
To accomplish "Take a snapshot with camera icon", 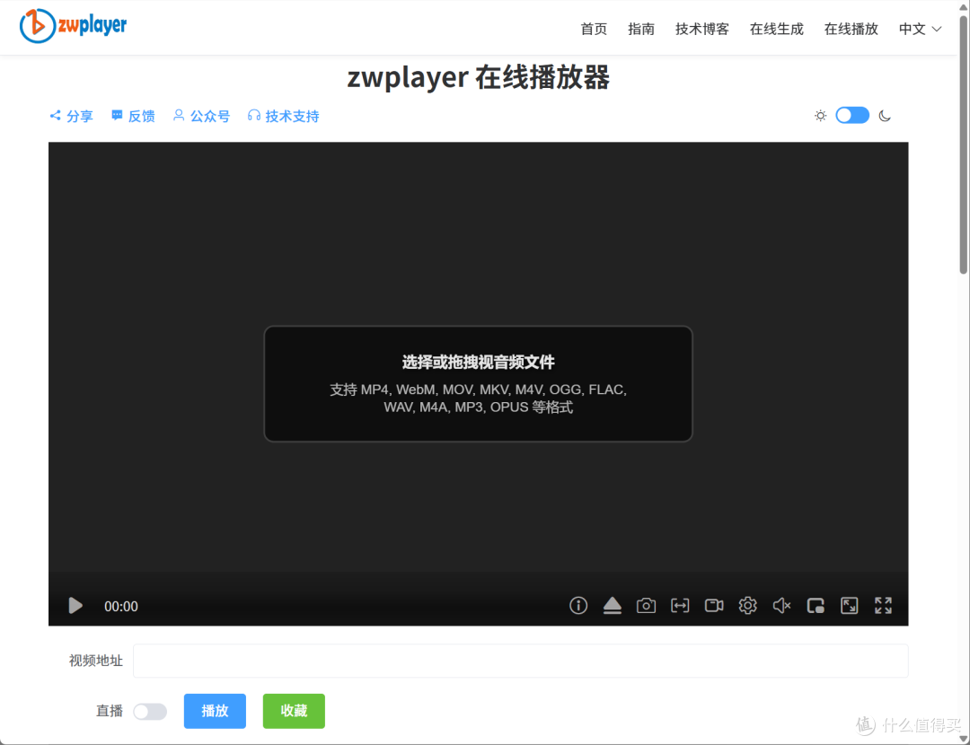I will [x=646, y=605].
